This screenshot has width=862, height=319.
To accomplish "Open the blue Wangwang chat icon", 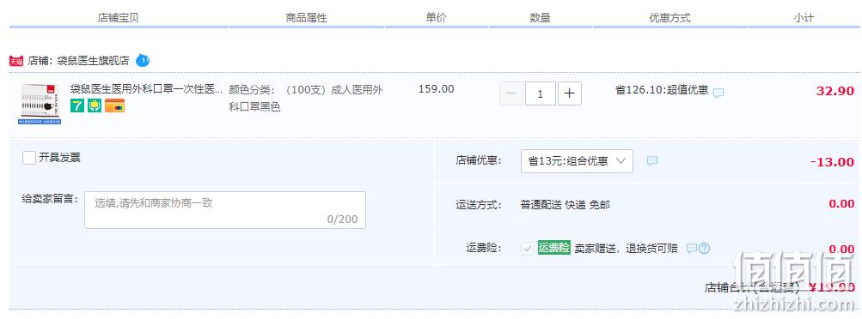I will 143,60.
